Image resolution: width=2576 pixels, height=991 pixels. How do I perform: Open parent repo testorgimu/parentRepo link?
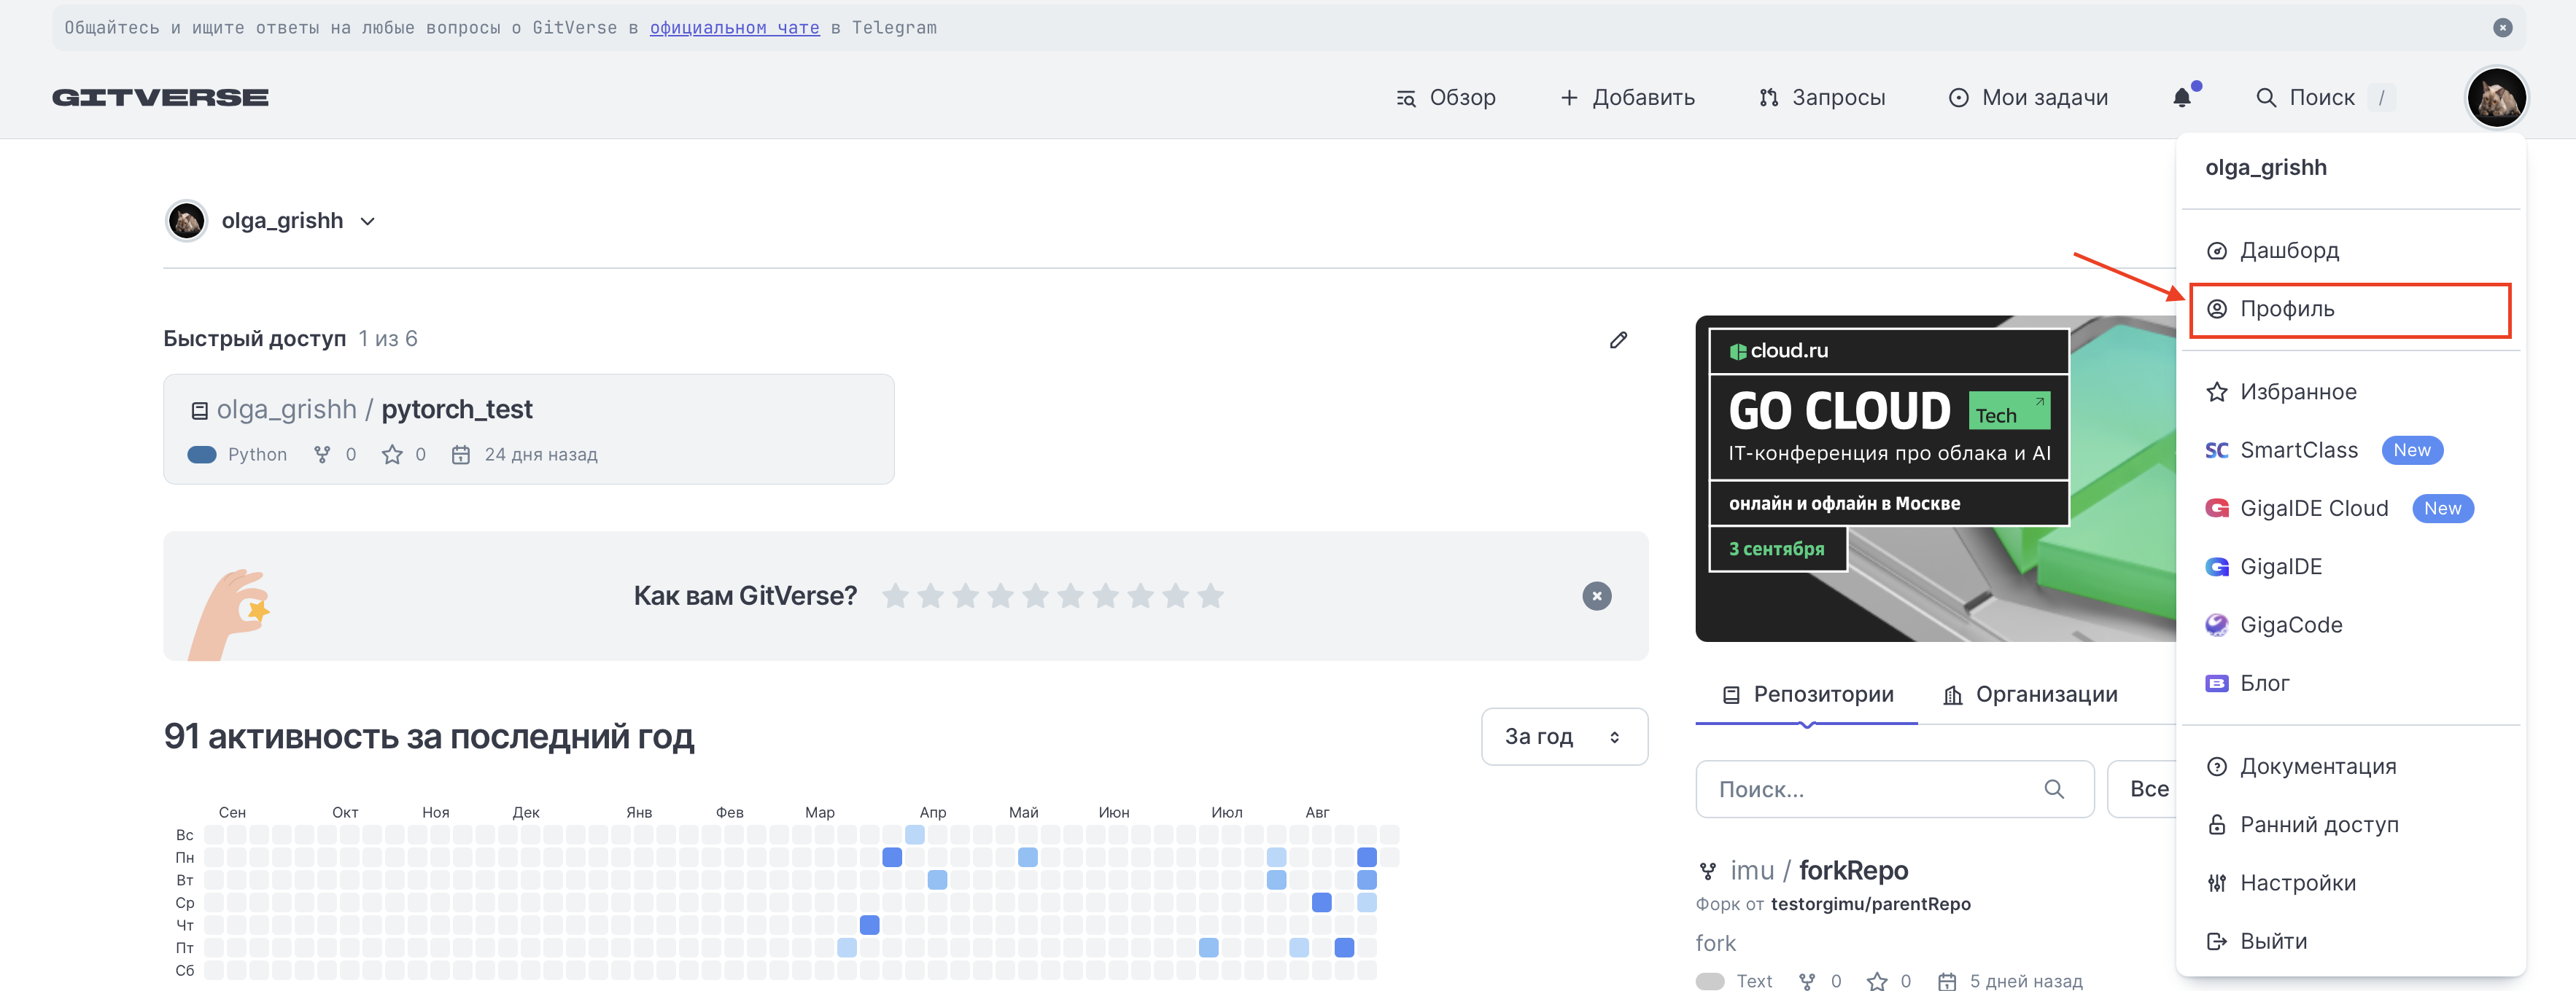(1869, 903)
